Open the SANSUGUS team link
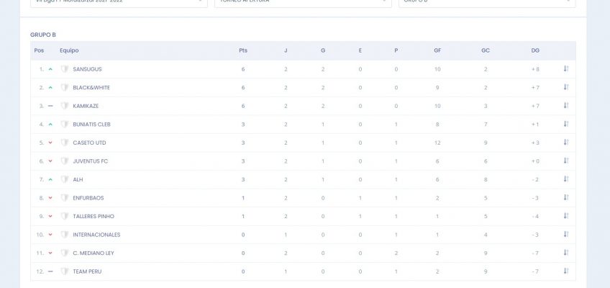610x288 pixels. [x=87, y=69]
